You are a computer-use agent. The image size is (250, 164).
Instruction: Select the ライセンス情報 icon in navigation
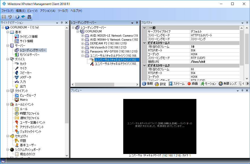point(17,37)
